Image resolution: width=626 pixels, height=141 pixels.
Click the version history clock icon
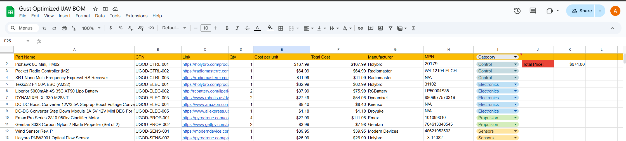click(x=517, y=11)
